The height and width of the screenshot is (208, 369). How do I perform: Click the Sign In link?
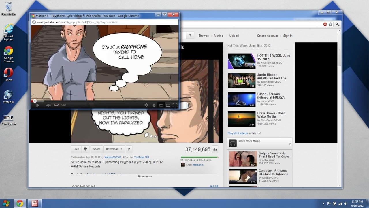(288, 36)
